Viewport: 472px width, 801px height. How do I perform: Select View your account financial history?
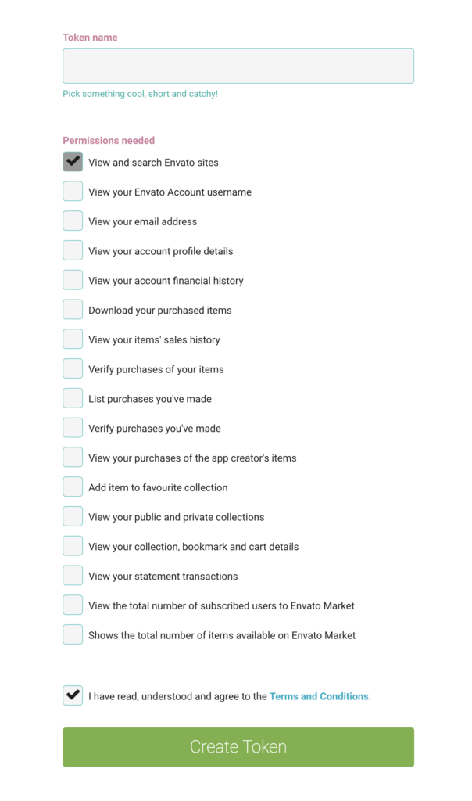click(73, 280)
